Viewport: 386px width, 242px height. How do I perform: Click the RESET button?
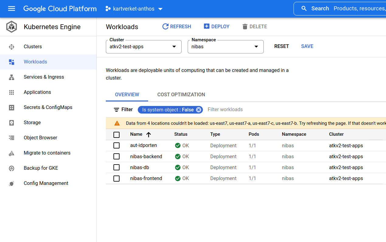[282, 46]
